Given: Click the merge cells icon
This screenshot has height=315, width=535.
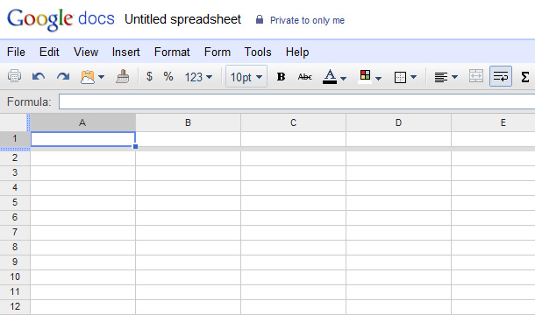Looking at the screenshot, I should click(476, 76).
